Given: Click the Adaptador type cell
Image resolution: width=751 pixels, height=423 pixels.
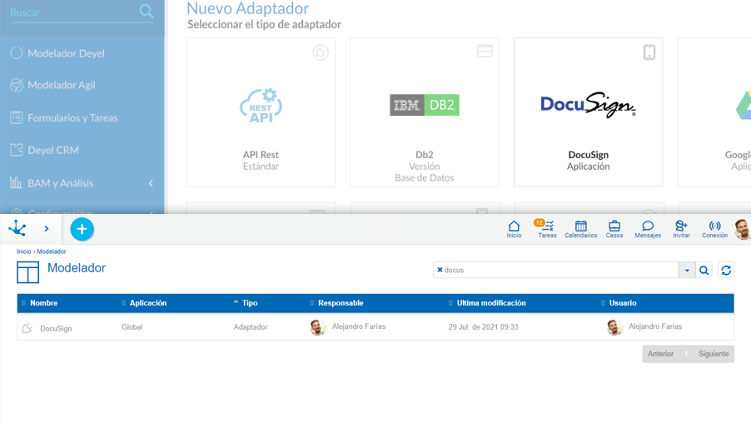Looking at the screenshot, I should [251, 327].
